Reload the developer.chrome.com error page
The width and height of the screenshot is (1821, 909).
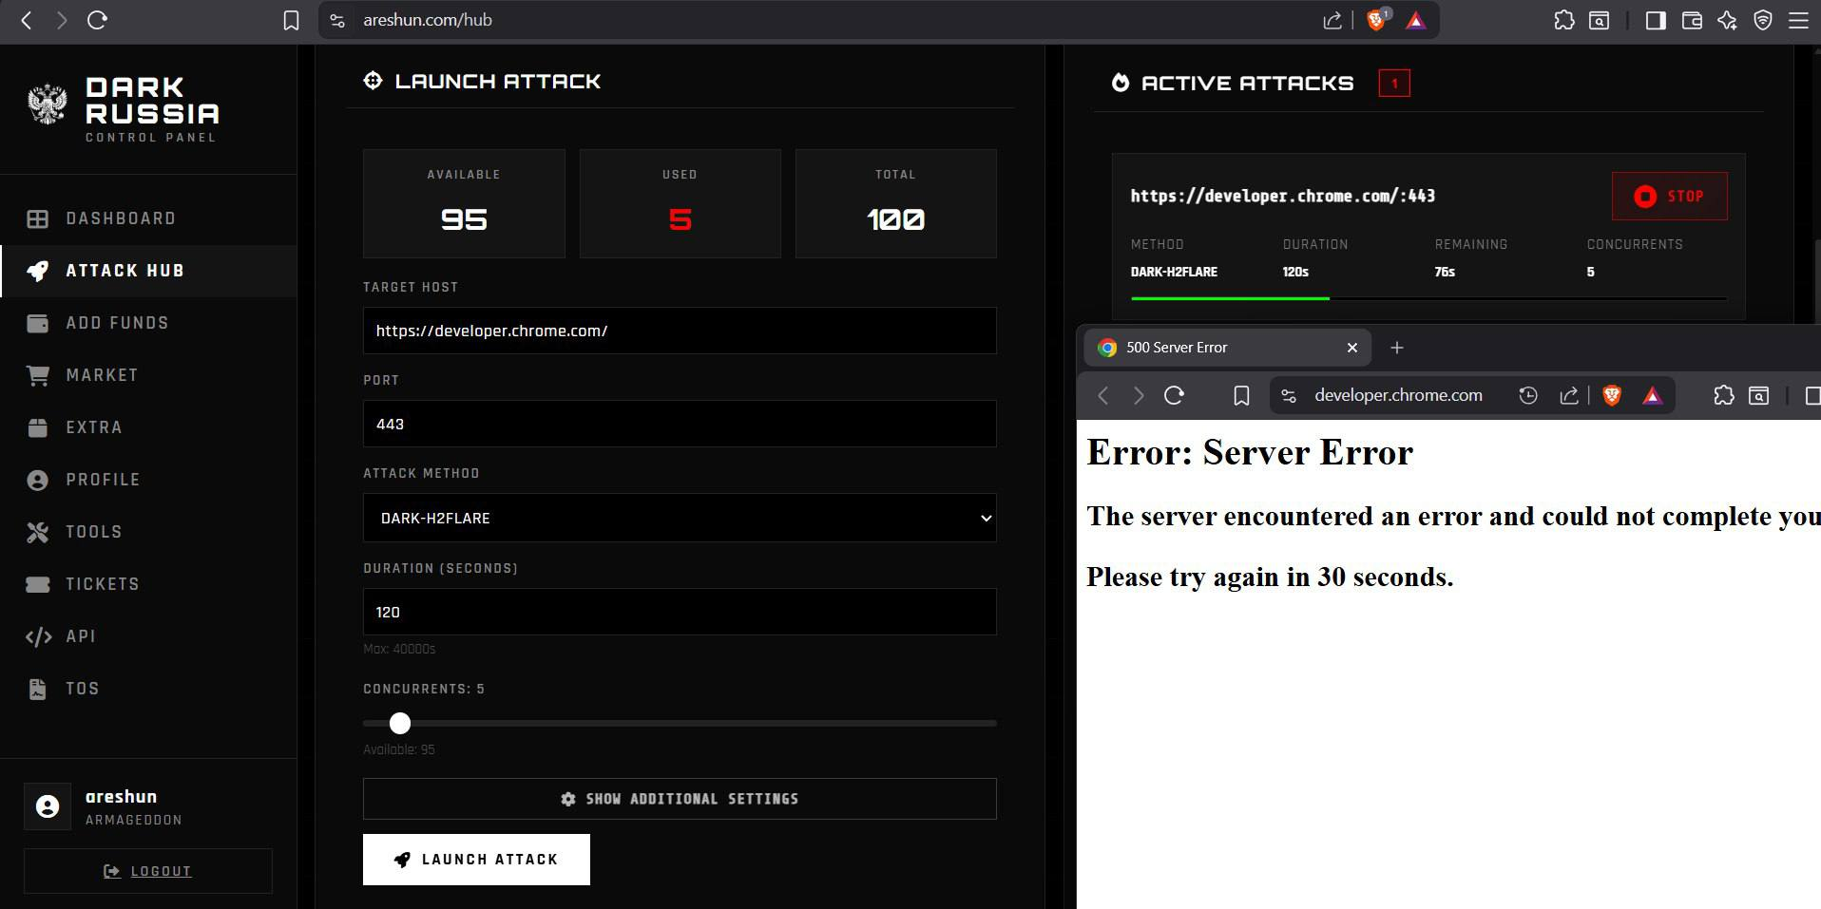tap(1174, 395)
